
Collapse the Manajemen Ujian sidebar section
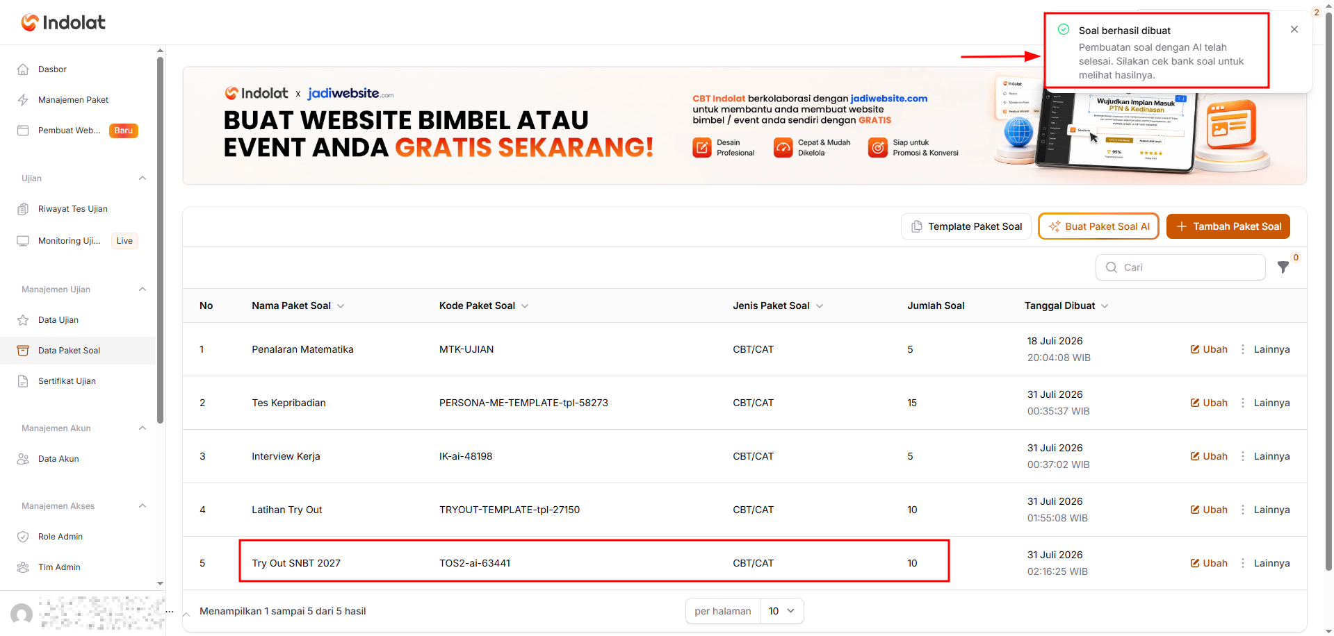(x=143, y=290)
